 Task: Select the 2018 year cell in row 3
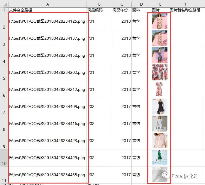(x=122, y=38)
